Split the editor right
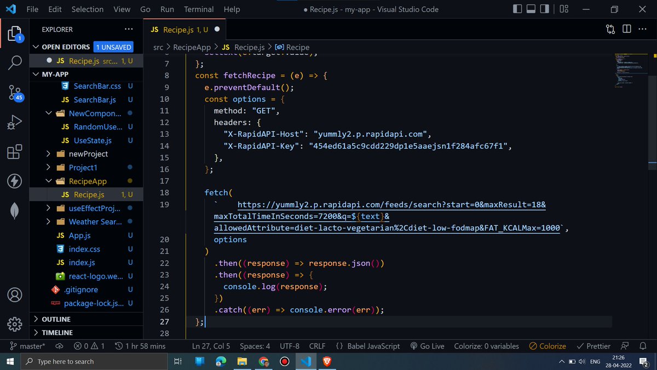Image resolution: width=657 pixels, height=370 pixels. tap(627, 29)
